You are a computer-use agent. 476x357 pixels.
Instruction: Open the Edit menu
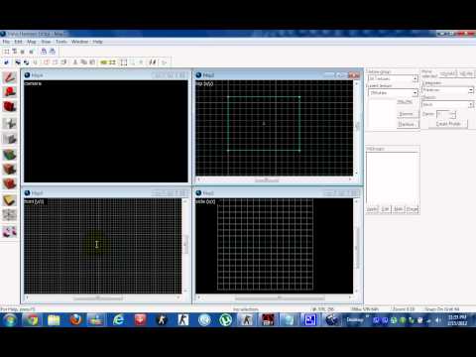pos(18,42)
